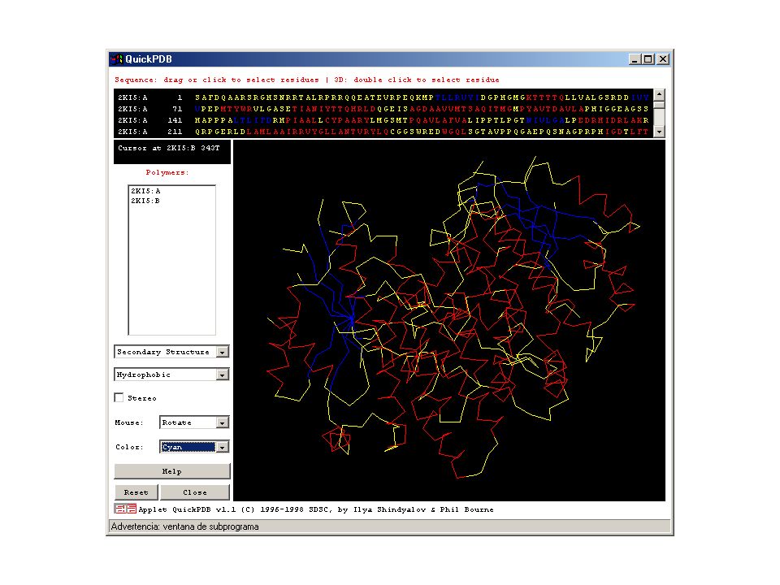The height and width of the screenshot is (585, 780).
Task: Click sequence row starting at residue 211
Action: (x=383, y=132)
